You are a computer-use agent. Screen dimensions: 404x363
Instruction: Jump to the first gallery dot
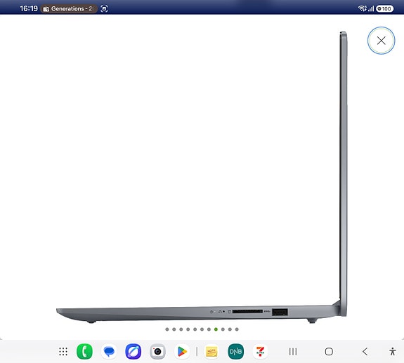coord(167,329)
